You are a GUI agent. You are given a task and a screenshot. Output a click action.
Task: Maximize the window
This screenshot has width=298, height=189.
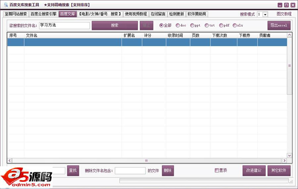287,5
